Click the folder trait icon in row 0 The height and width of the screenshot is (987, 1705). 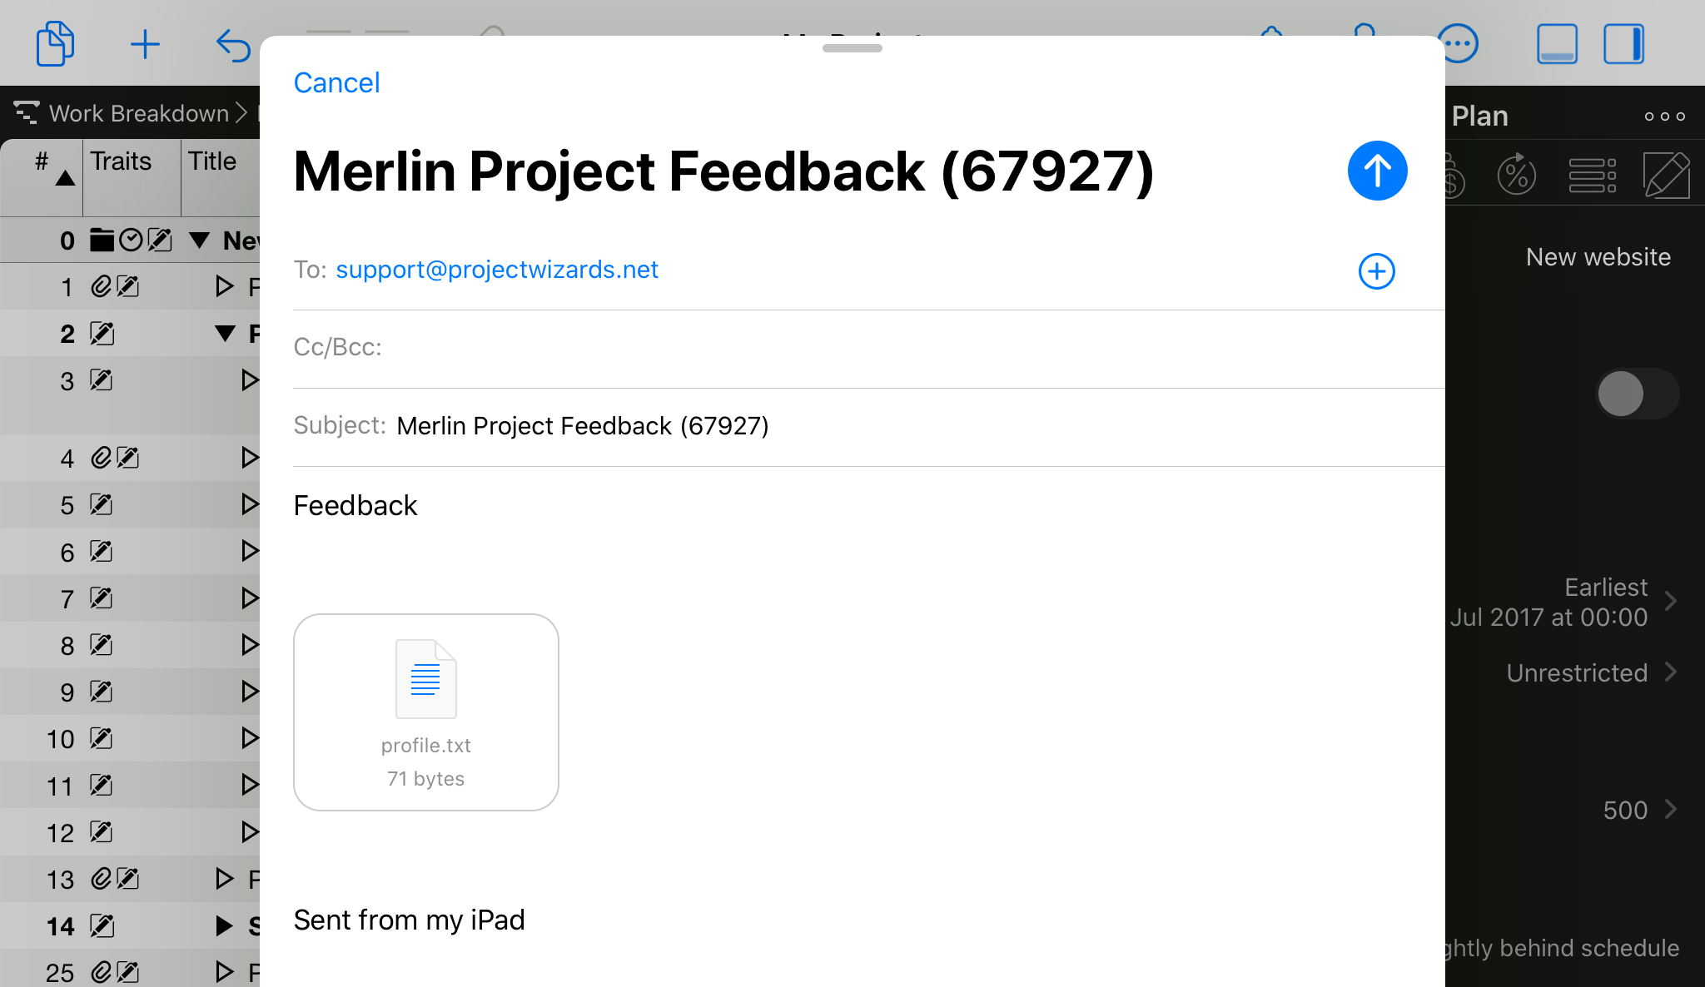[102, 240]
